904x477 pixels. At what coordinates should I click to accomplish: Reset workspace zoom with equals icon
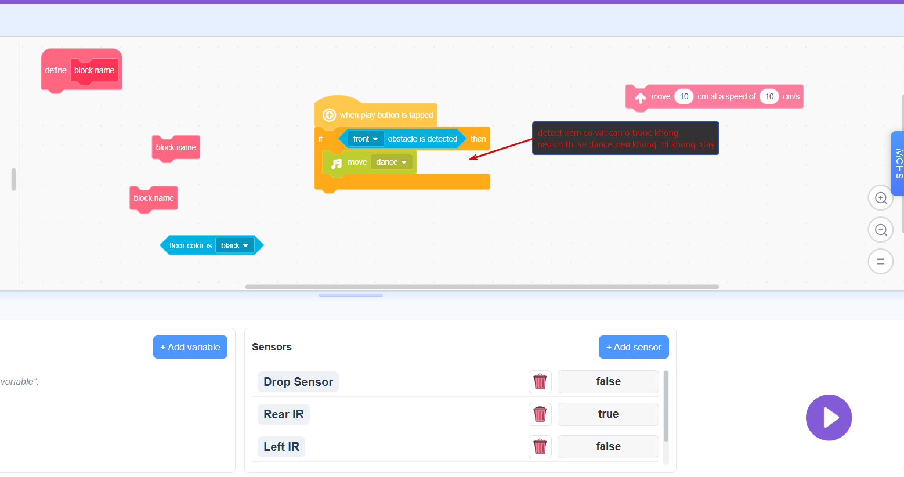coord(880,262)
